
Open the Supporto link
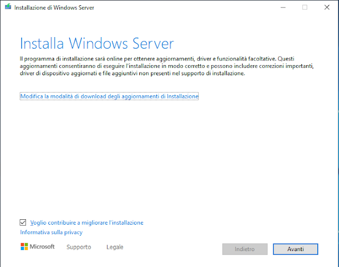click(79, 247)
